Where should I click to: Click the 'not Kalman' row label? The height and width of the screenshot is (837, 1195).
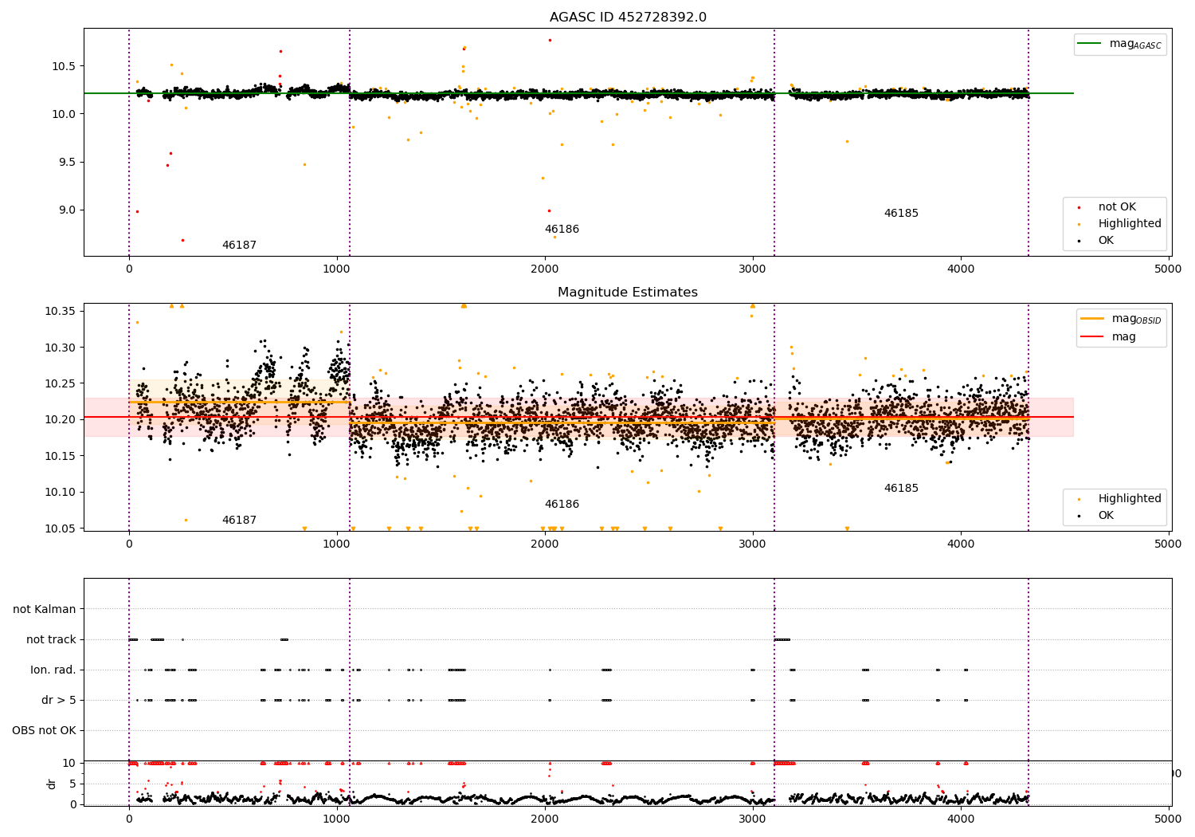click(45, 610)
